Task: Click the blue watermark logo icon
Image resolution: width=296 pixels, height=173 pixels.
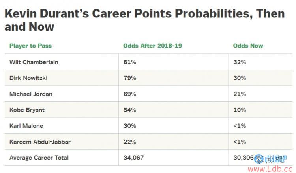Action: pyautogui.click(x=259, y=159)
